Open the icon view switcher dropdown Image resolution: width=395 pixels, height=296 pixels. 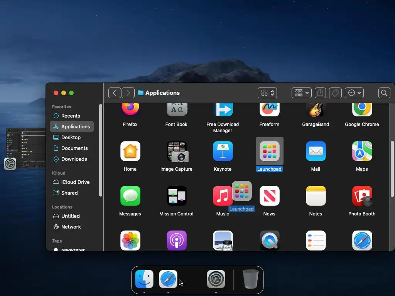[x=267, y=93]
